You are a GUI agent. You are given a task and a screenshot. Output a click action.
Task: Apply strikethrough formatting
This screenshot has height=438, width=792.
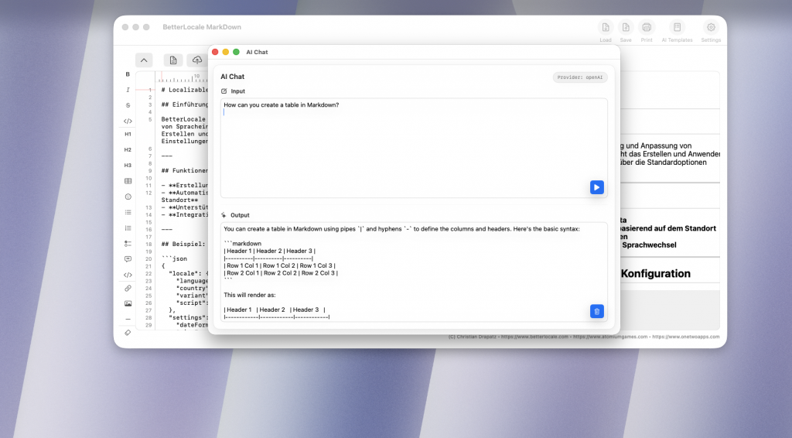point(128,104)
